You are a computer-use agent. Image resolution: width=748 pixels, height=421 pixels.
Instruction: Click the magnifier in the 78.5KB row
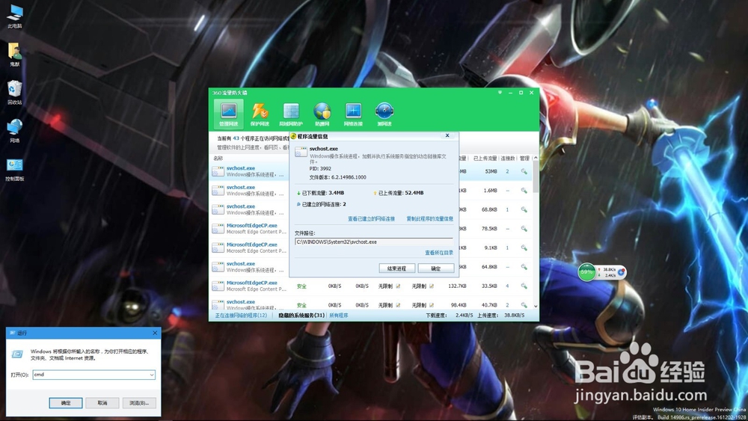[524, 228]
